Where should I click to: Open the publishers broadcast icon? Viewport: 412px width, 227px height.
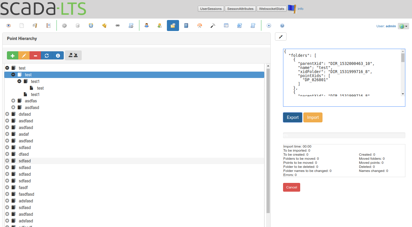click(200, 26)
